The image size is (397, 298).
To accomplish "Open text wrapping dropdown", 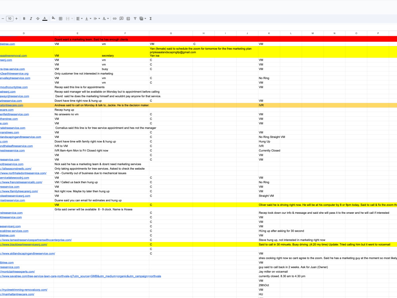I will (x=96, y=19).
